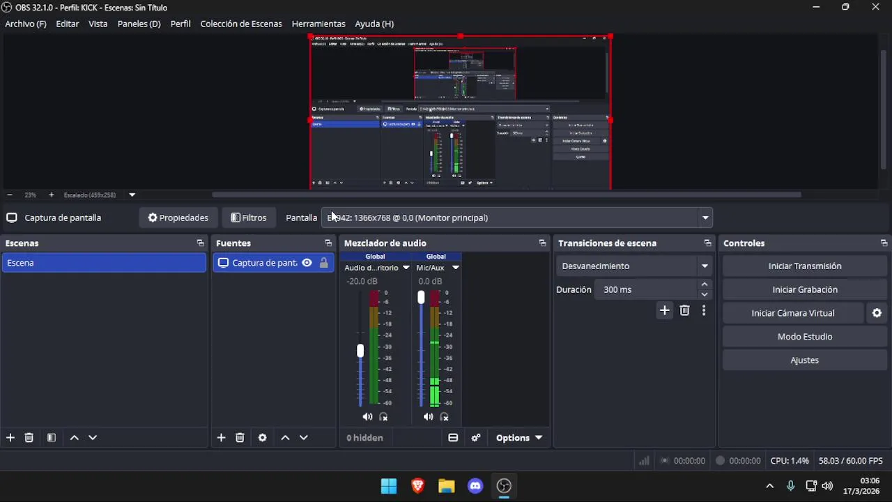This screenshot has height=502, width=892.
Task: Open Ajustes settings
Action: point(805,360)
